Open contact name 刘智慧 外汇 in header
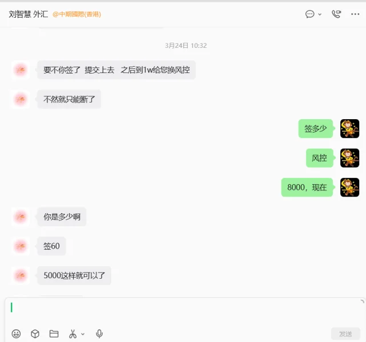The image size is (366, 342). pyautogui.click(x=28, y=14)
